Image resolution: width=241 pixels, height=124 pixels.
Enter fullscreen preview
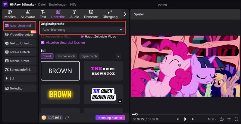click(236, 119)
